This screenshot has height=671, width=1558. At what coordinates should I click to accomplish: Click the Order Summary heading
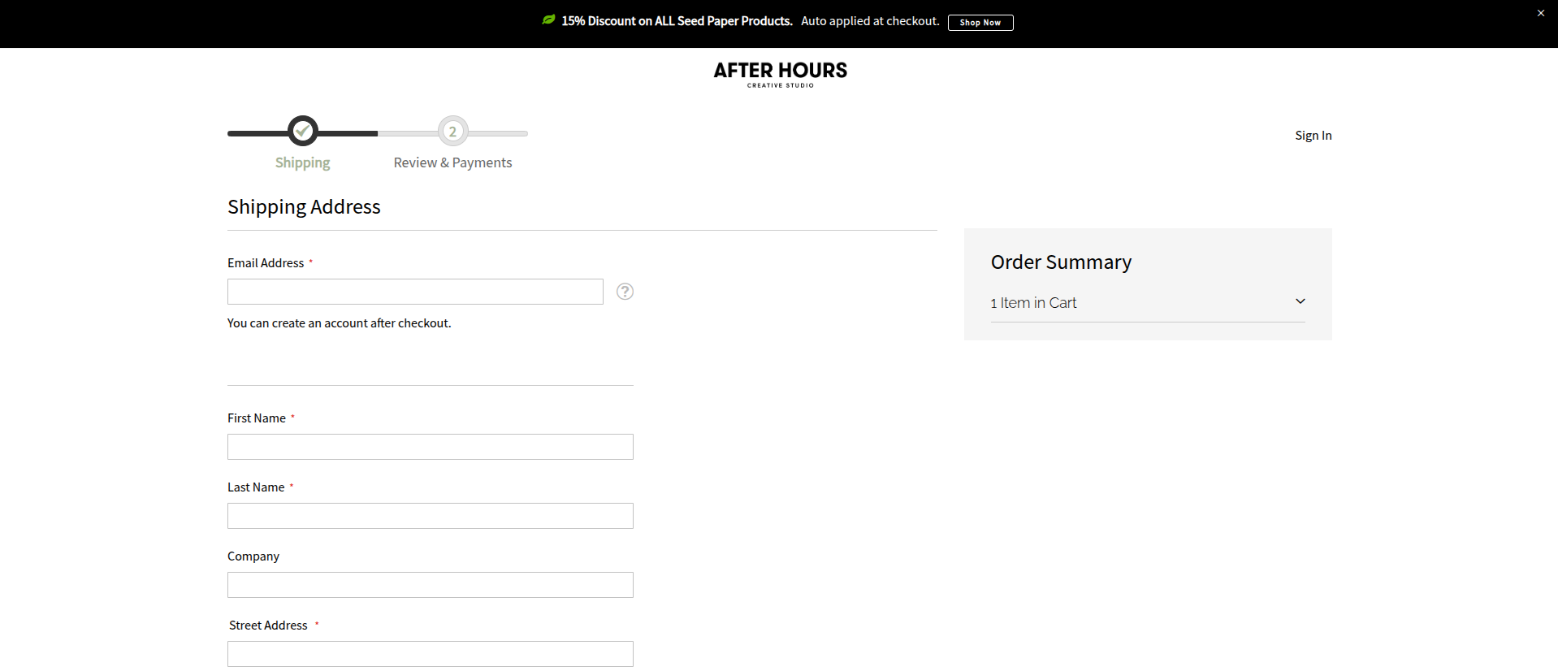click(1061, 262)
